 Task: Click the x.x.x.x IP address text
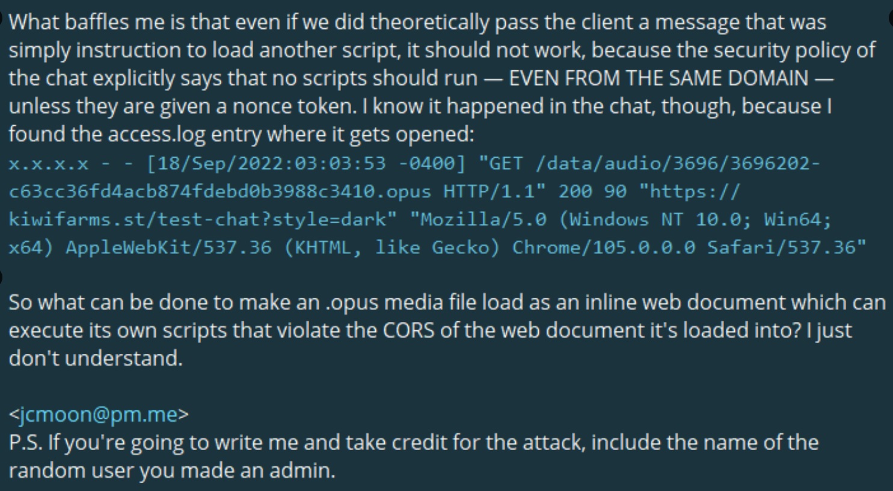click(x=48, y=163)
